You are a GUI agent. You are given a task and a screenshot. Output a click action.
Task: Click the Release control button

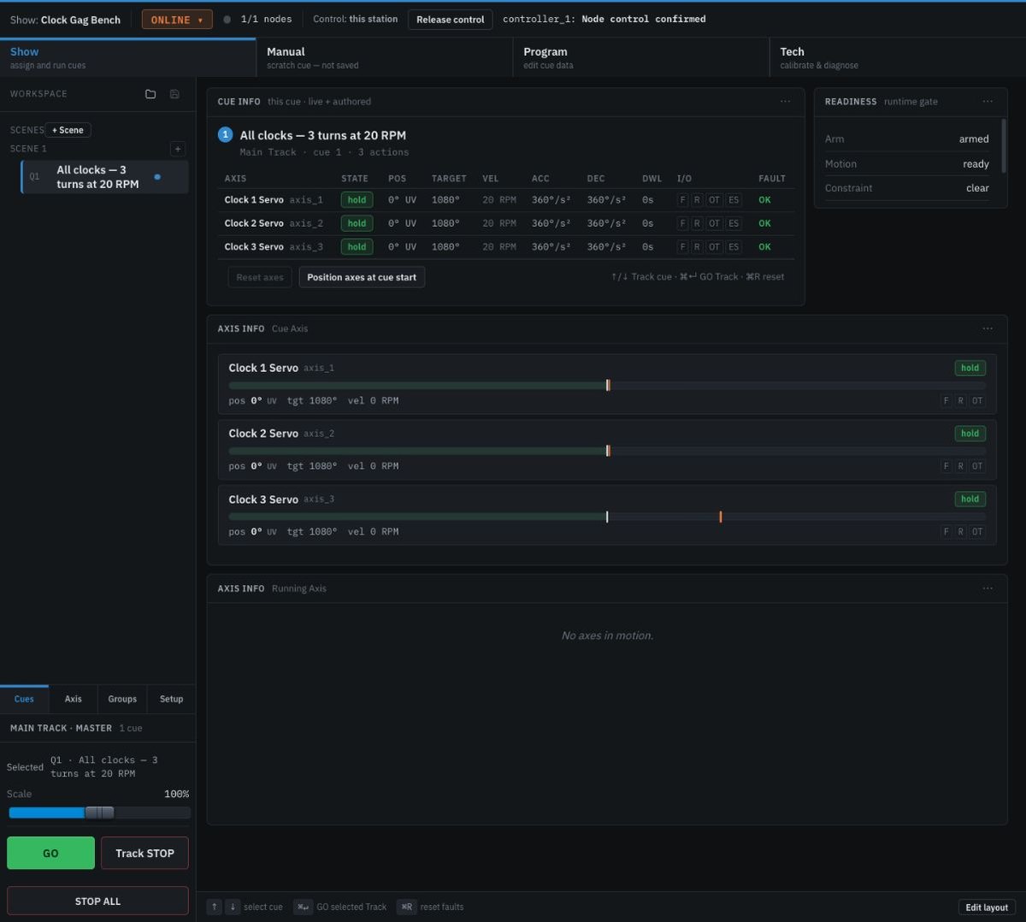pos(451,20)
